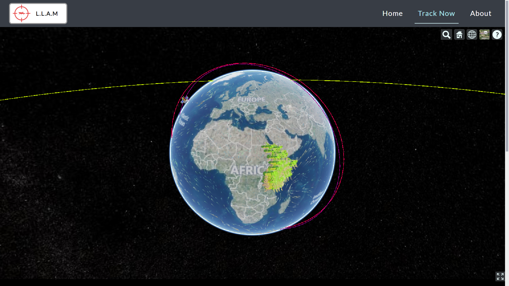Select the Track Now tab

[x=436, y=14]
